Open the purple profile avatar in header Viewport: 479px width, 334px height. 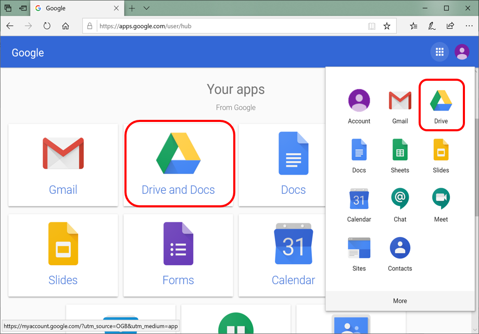[462, 52]
